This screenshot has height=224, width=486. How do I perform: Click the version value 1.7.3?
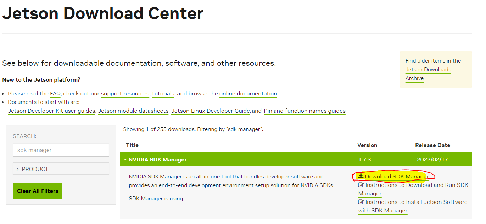coord(365,160)
